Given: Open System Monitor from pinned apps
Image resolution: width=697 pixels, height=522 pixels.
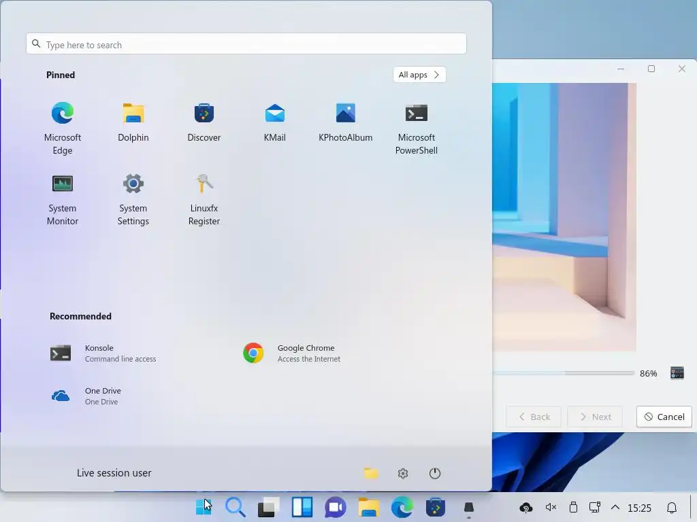Looking at the screenshot, I should 62,199.
